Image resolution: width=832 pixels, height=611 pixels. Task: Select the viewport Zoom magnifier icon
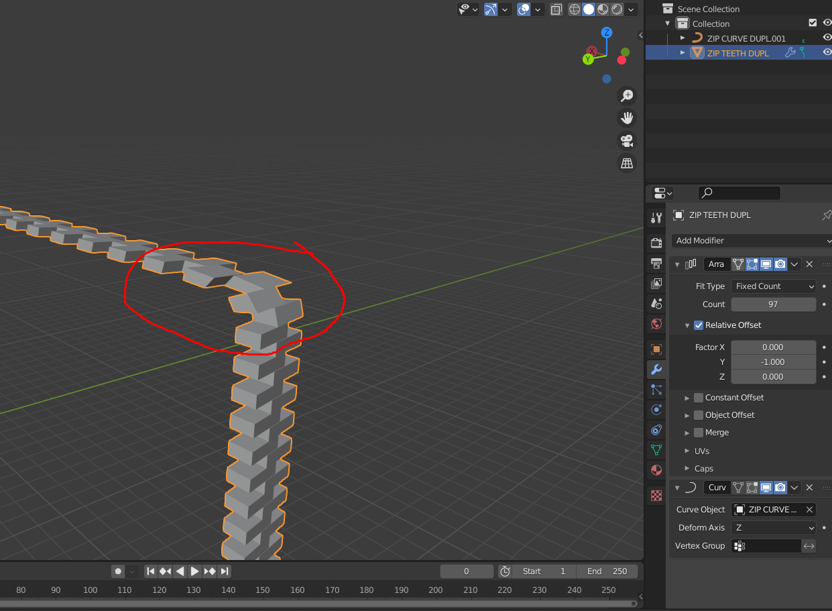(x=626, y=95)
